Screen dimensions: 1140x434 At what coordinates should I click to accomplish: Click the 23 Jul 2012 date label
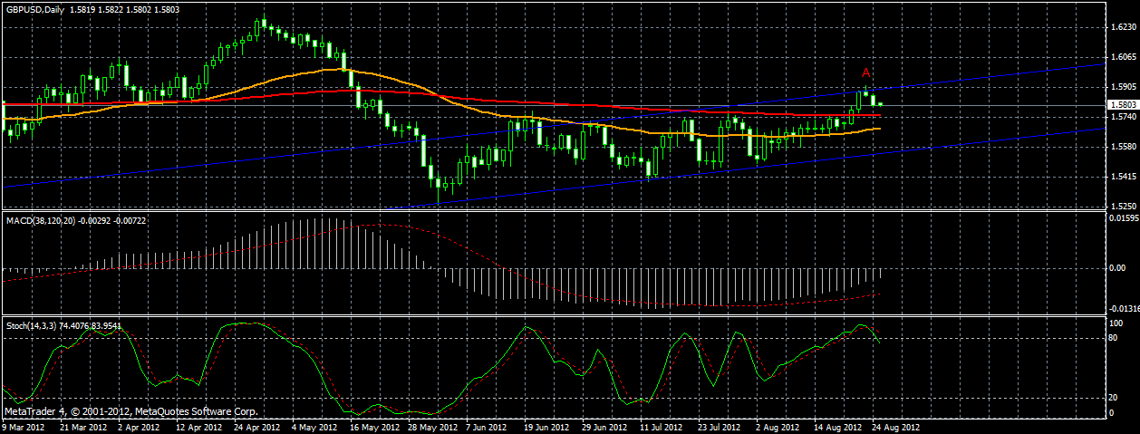(x=720, y=427)
